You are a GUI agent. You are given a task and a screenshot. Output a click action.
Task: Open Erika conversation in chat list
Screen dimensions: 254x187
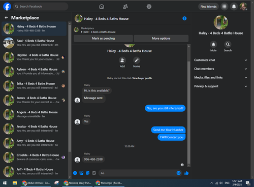34,86
